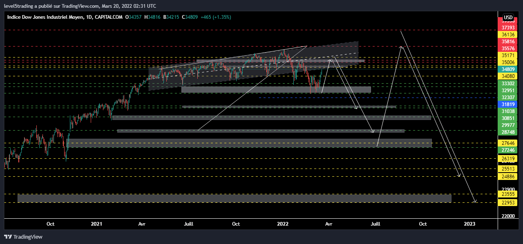Click the 32951 green price label
This screenshot has height=244, width=523.
pos(508,91)
